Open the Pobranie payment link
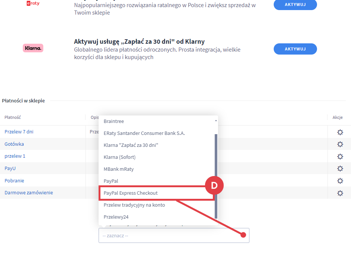 point(14,181)
